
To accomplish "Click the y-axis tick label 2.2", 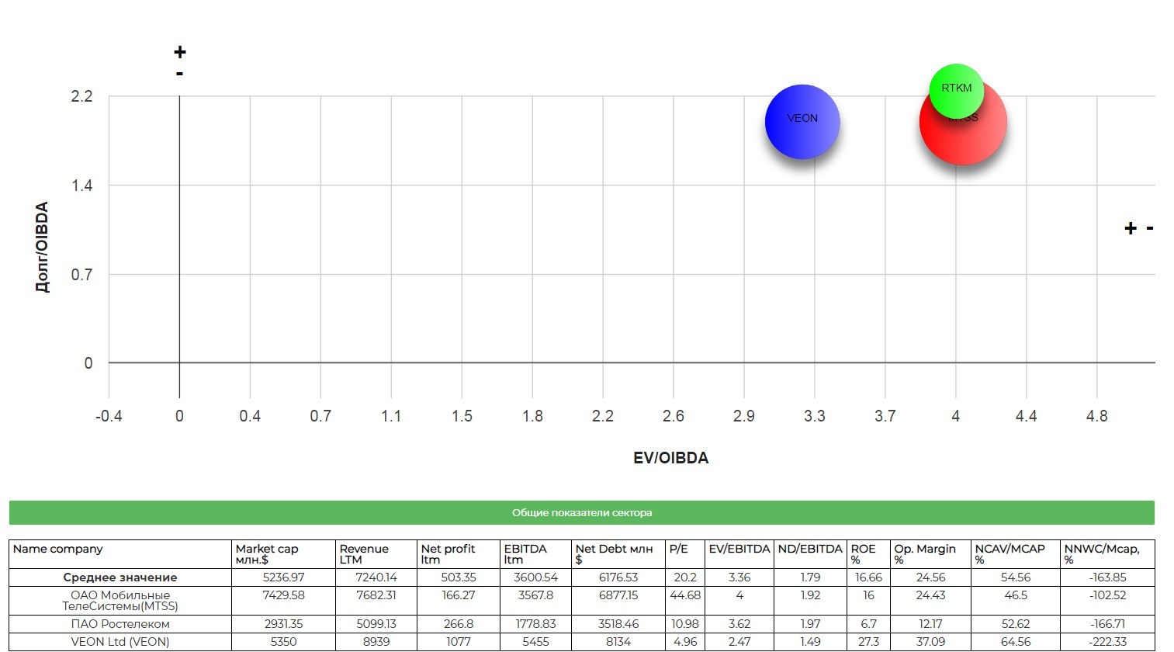I will pyautogui.click(x=81, y=96).
